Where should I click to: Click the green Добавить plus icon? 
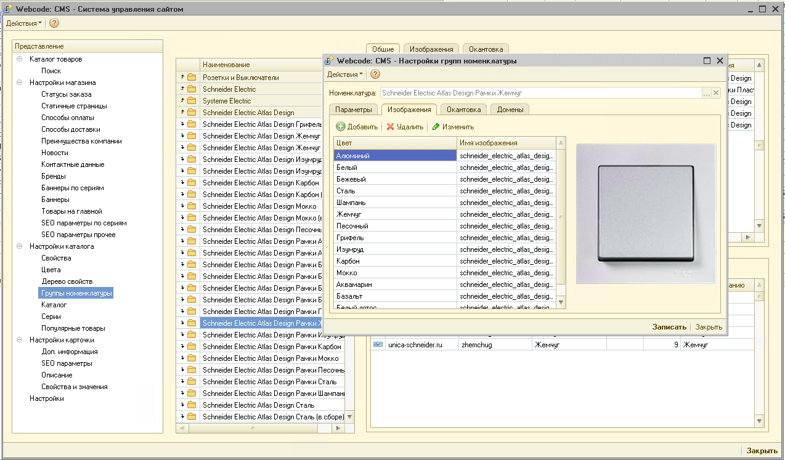[341, 127]
